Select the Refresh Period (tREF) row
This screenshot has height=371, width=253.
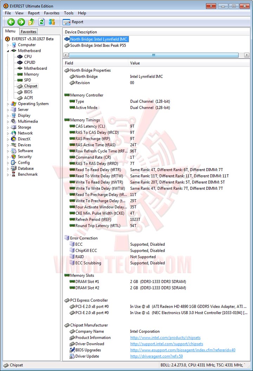(156, 220)
